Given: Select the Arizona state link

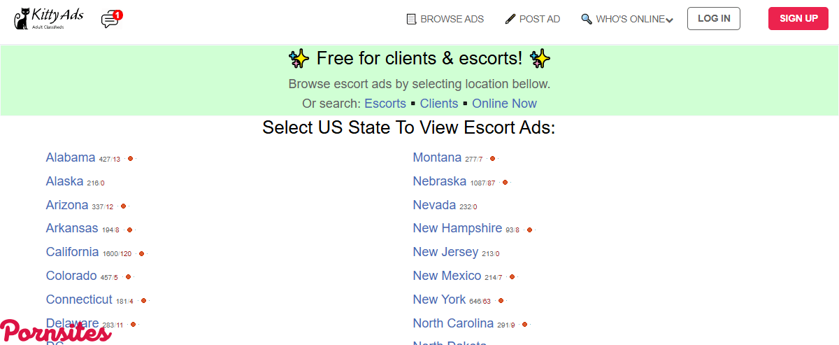Looking at the screenshot, I should (x=67, y=205).
